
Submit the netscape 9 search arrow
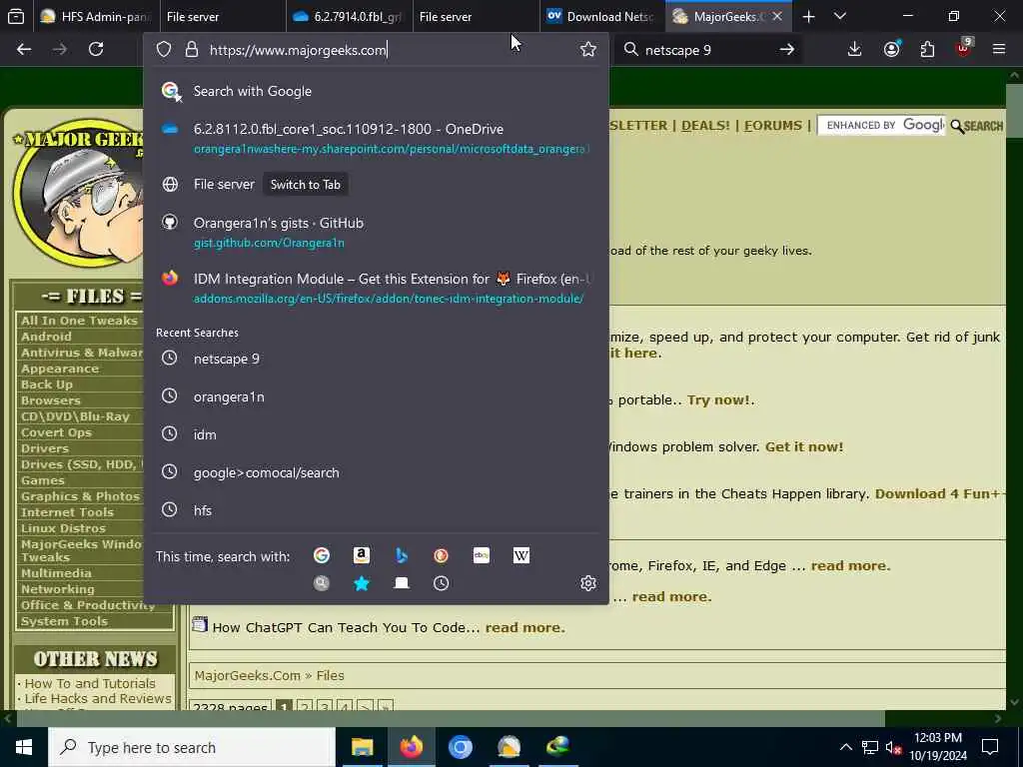tap(787, 50)
